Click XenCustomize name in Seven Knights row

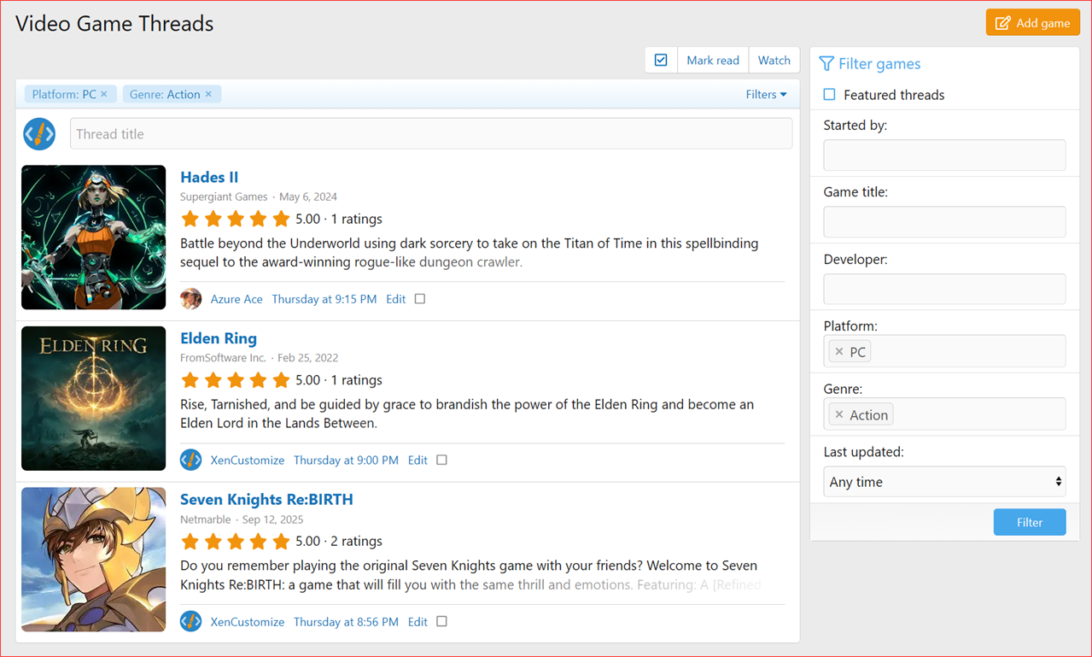pyautogui.click(x=248, y=622)
